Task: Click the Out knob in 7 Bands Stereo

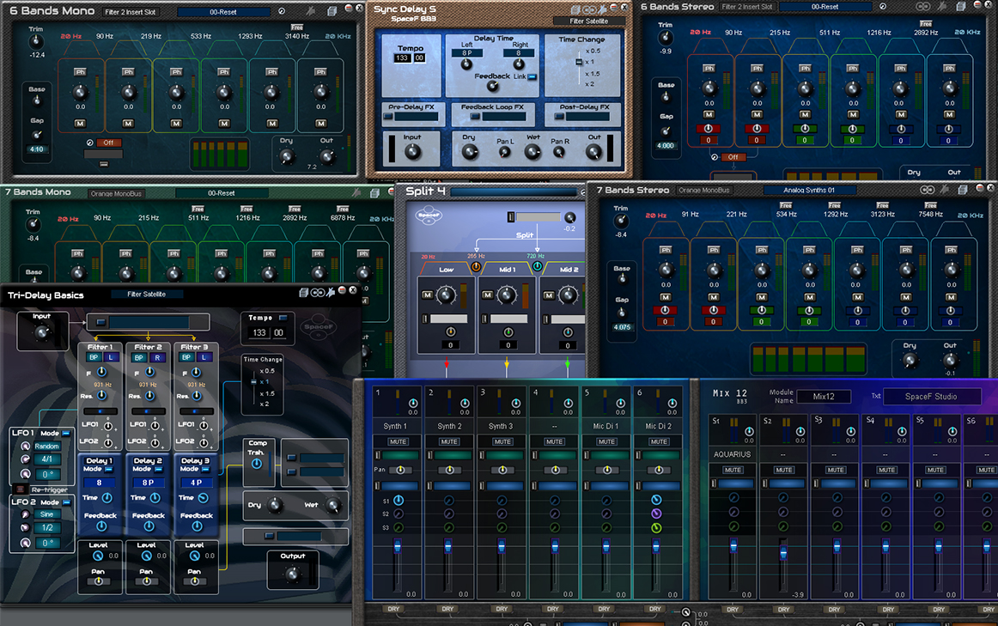Action: (950, 360)
